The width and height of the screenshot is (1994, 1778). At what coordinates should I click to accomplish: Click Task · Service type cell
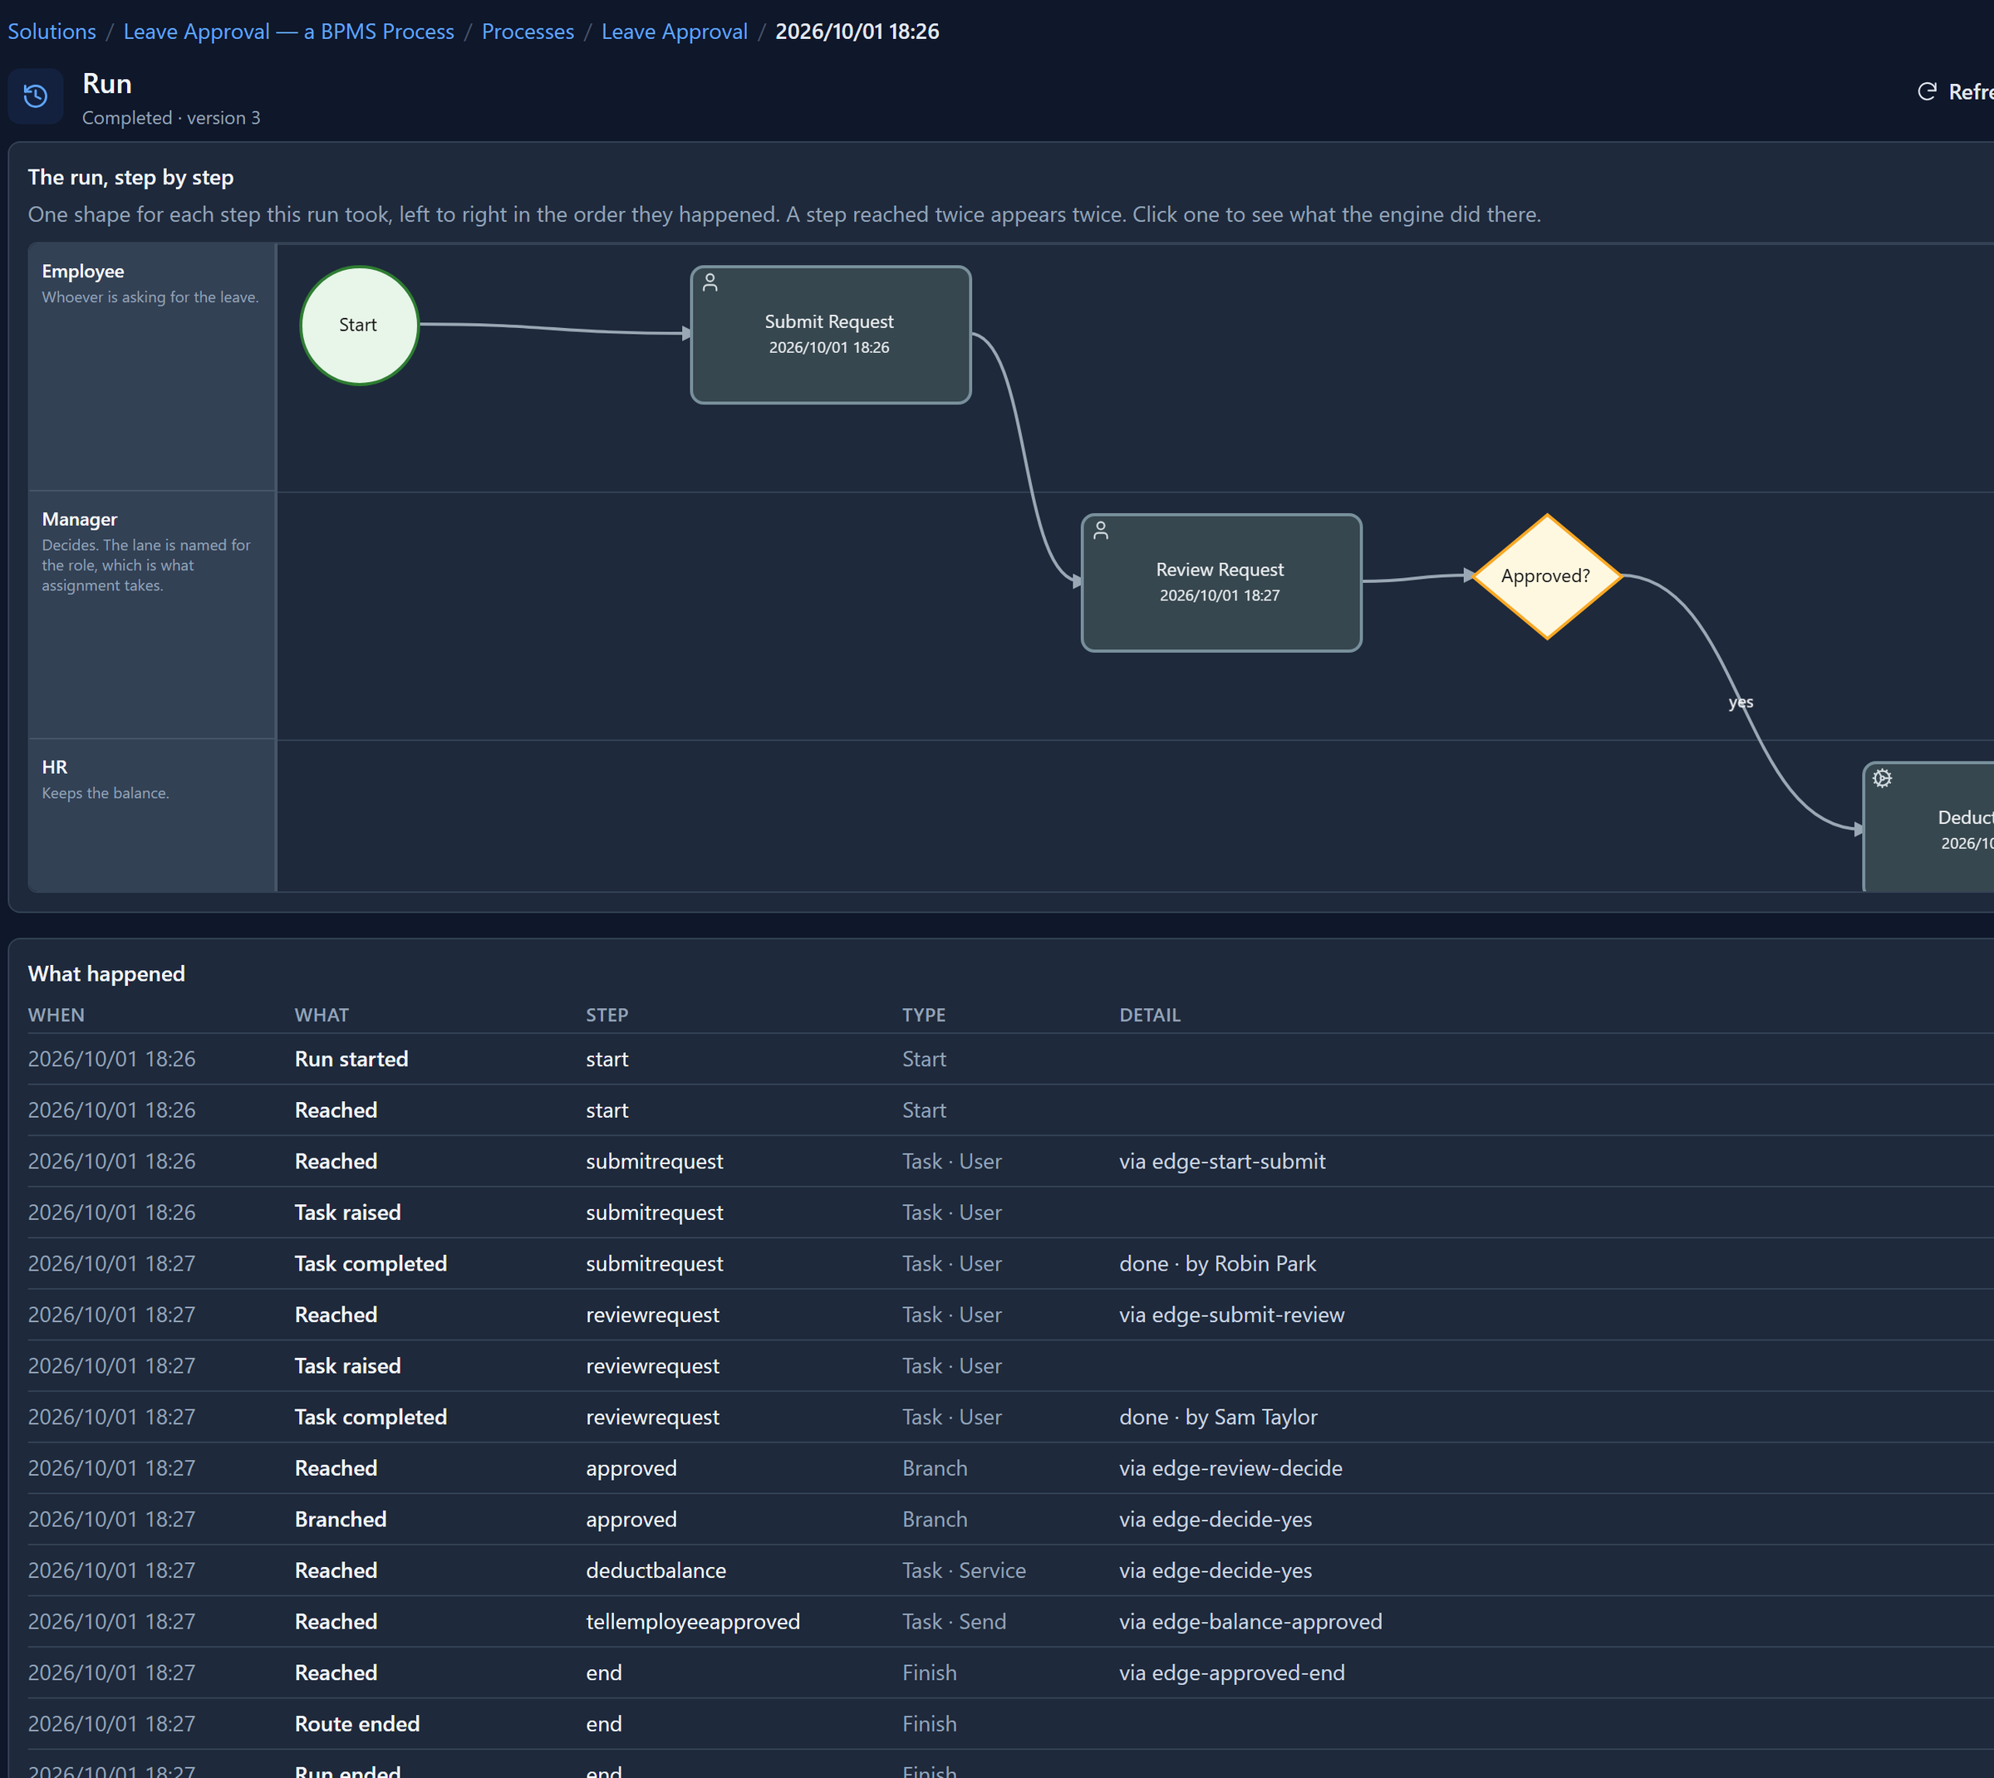tap(964, 1571)
